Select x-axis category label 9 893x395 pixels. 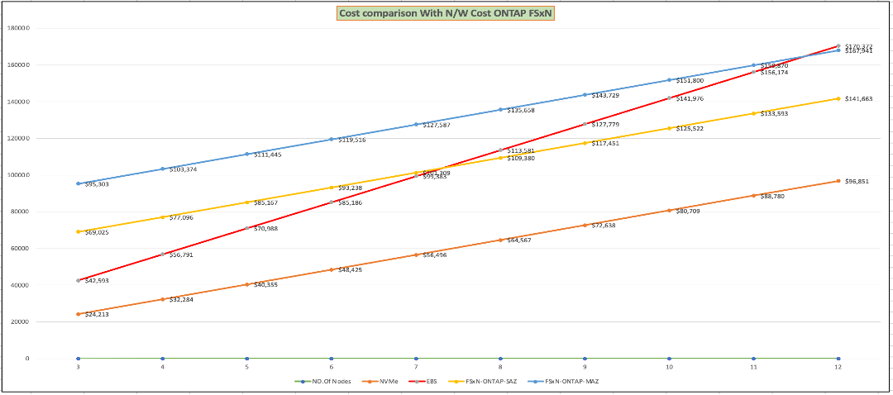[x=585, y=369]
